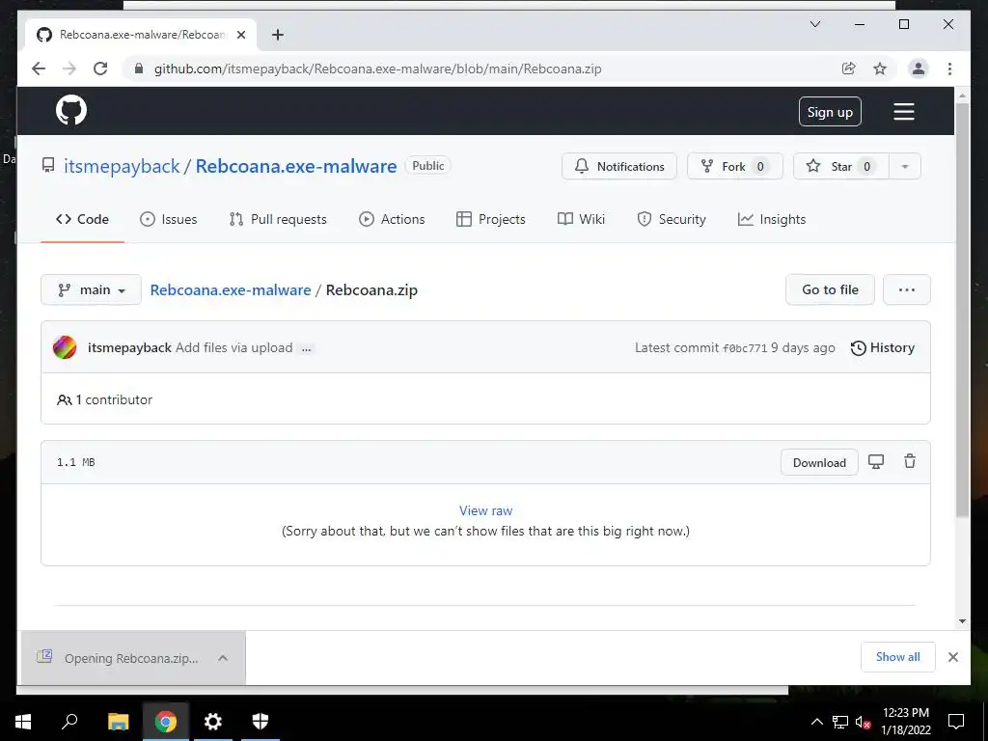
Task: Open the Security tab
Action: coord(672,219)
